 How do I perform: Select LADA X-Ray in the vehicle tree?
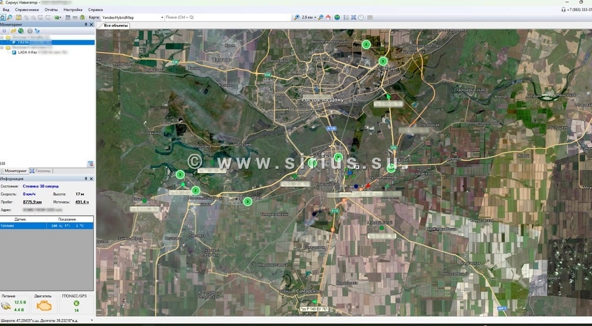point(29,52)
